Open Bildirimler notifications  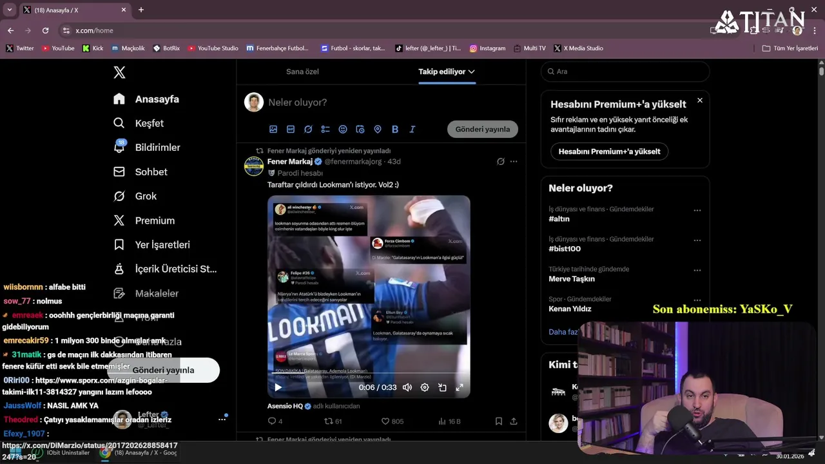click(x=147, y=148)
